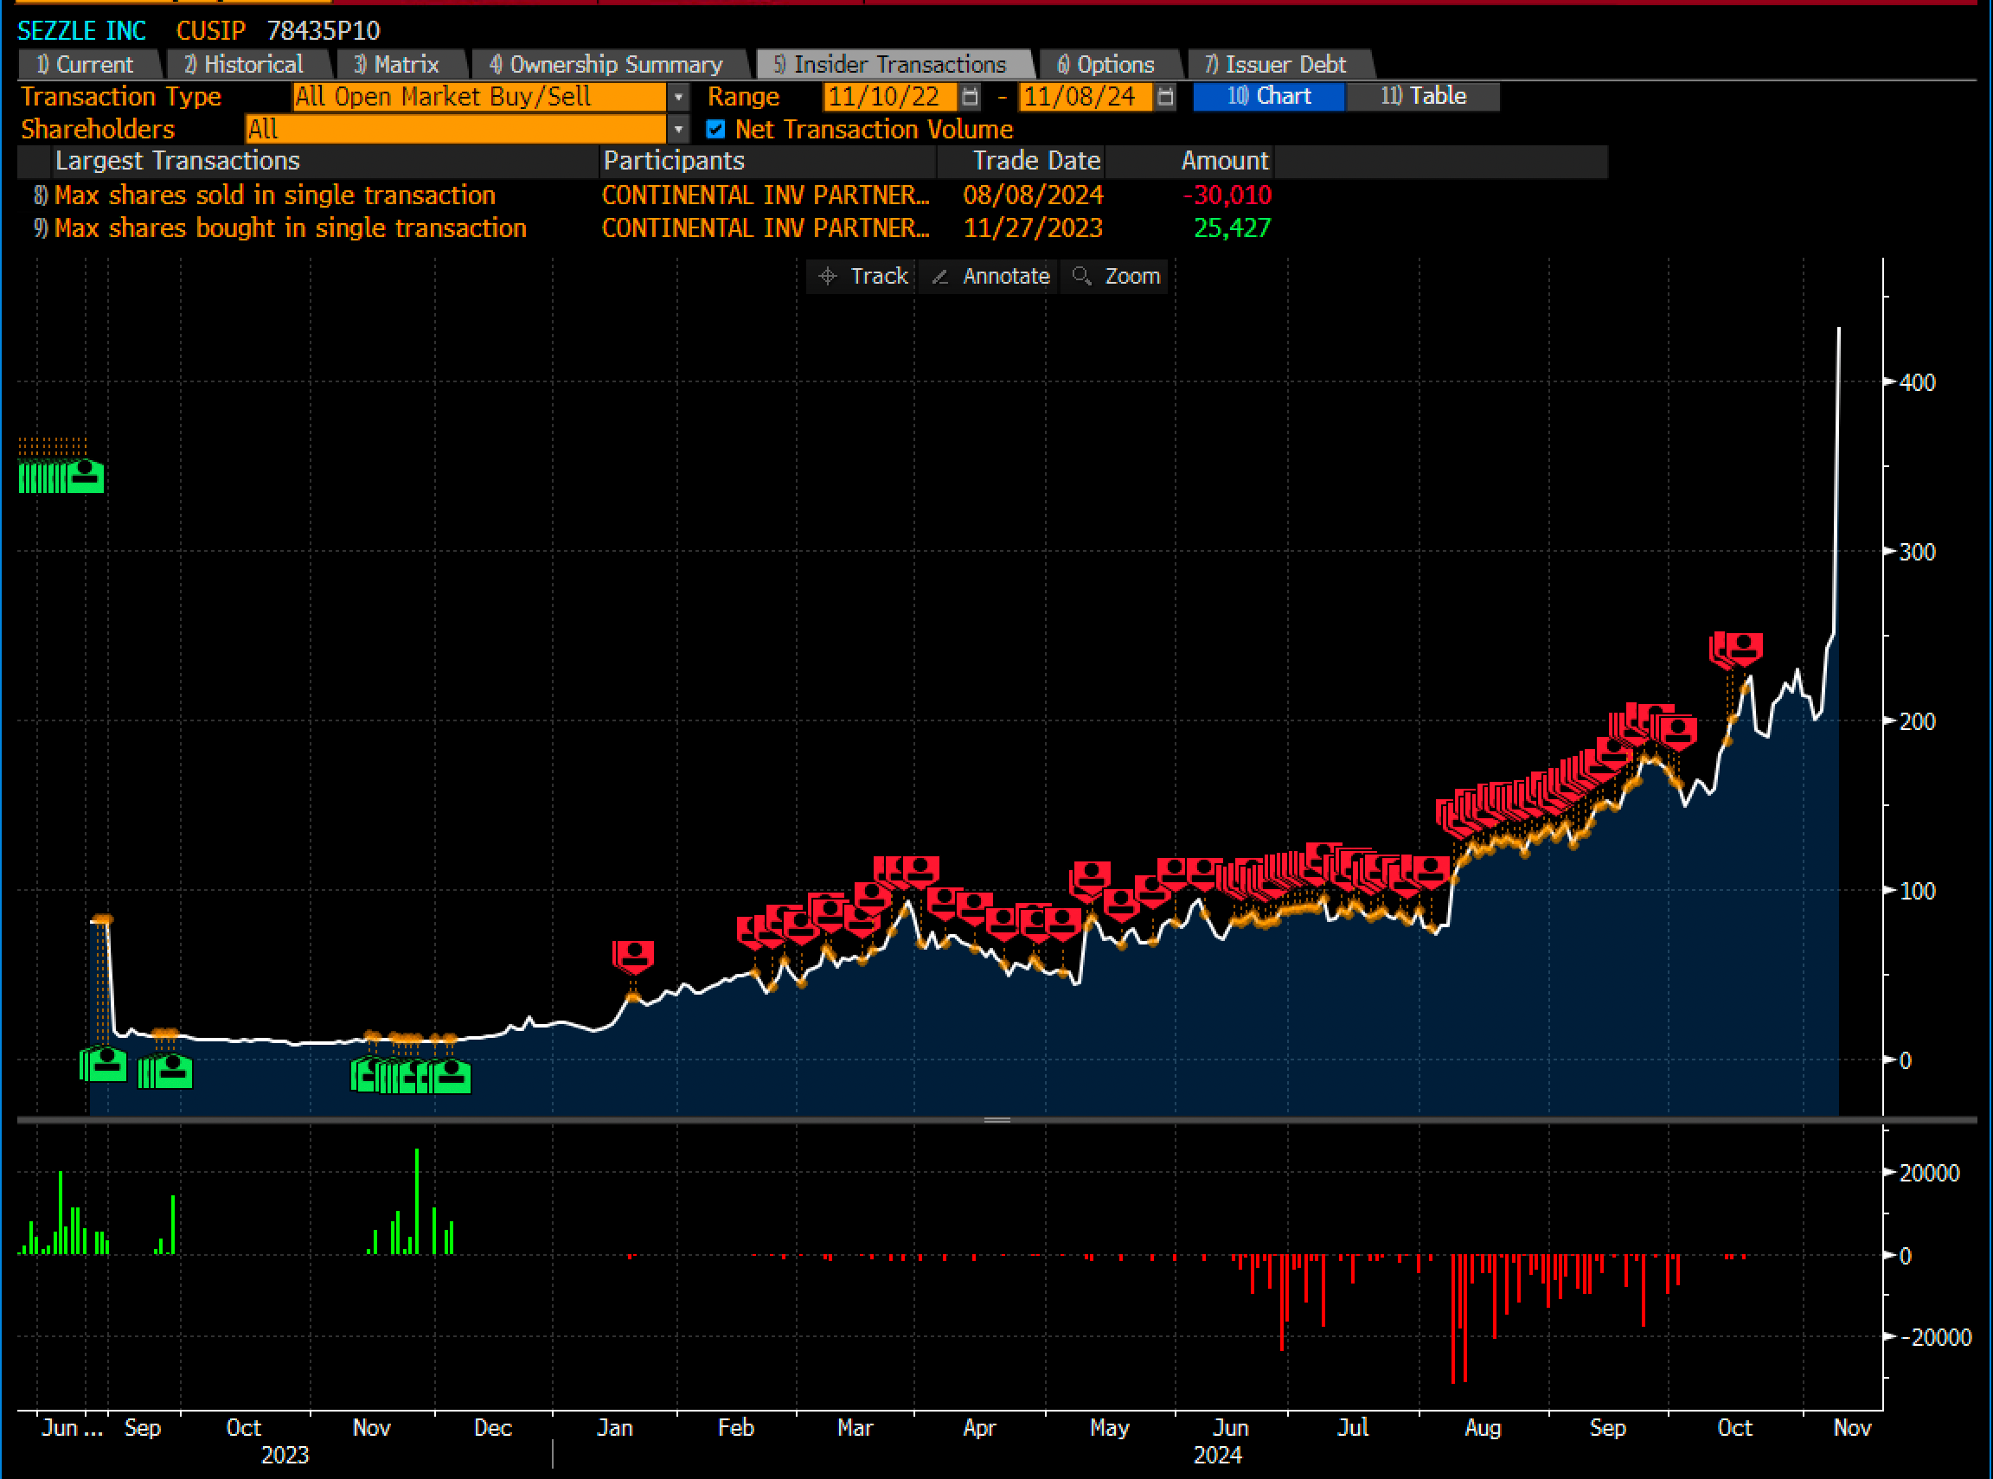Viewport: 1993px width, 1479px height.
Task: Open the All Open Market Buy/Sell combo box
Action: 478,96
